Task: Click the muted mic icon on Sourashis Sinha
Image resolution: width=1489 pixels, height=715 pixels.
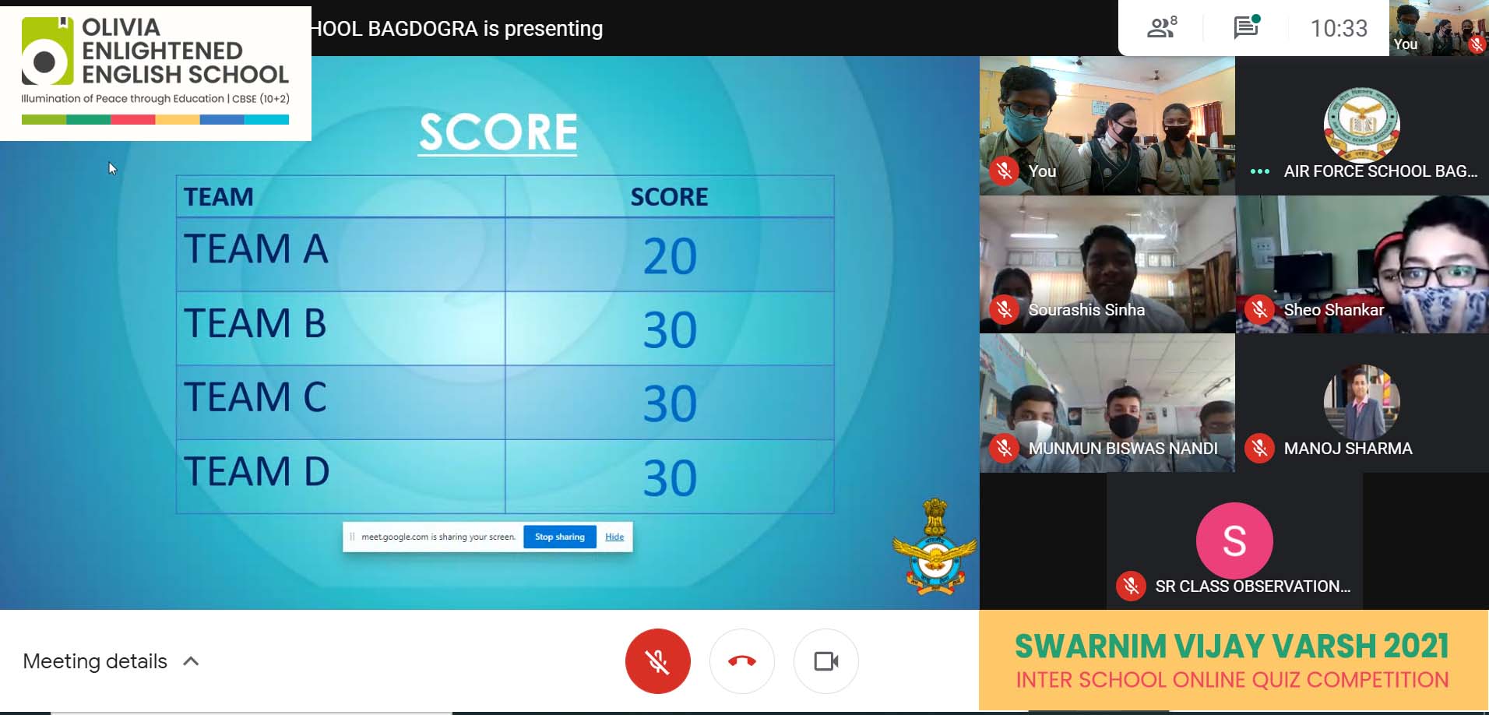Action: [1004, 309]
